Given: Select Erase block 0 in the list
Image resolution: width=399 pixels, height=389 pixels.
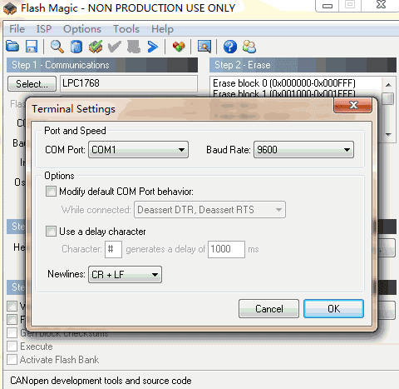Looking at the screenshot, I should point(284,83).
